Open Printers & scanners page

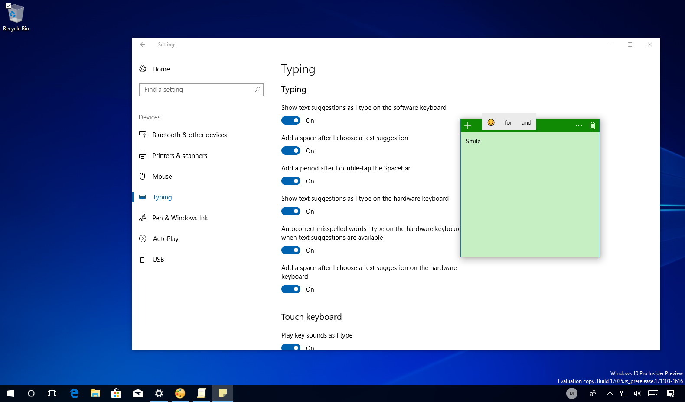pos(173,156)
